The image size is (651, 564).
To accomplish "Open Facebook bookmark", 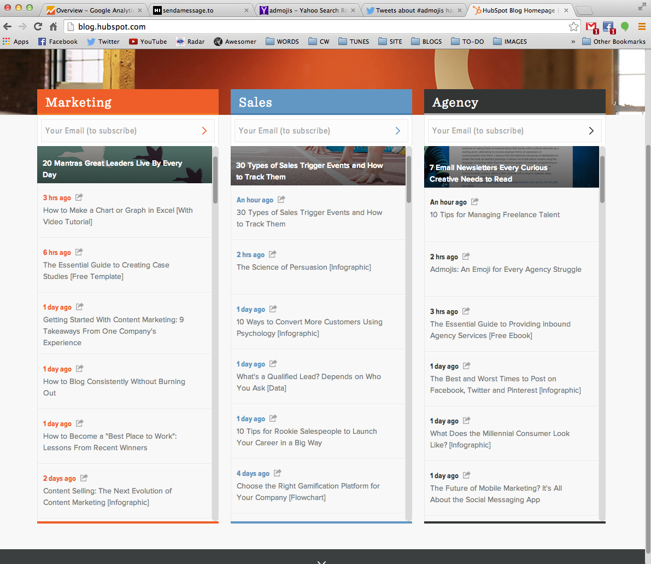I will pos(58,42).
